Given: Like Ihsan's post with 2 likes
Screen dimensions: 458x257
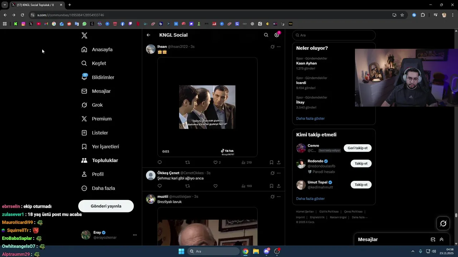Looking at the screenshot, I should [217, 162].
